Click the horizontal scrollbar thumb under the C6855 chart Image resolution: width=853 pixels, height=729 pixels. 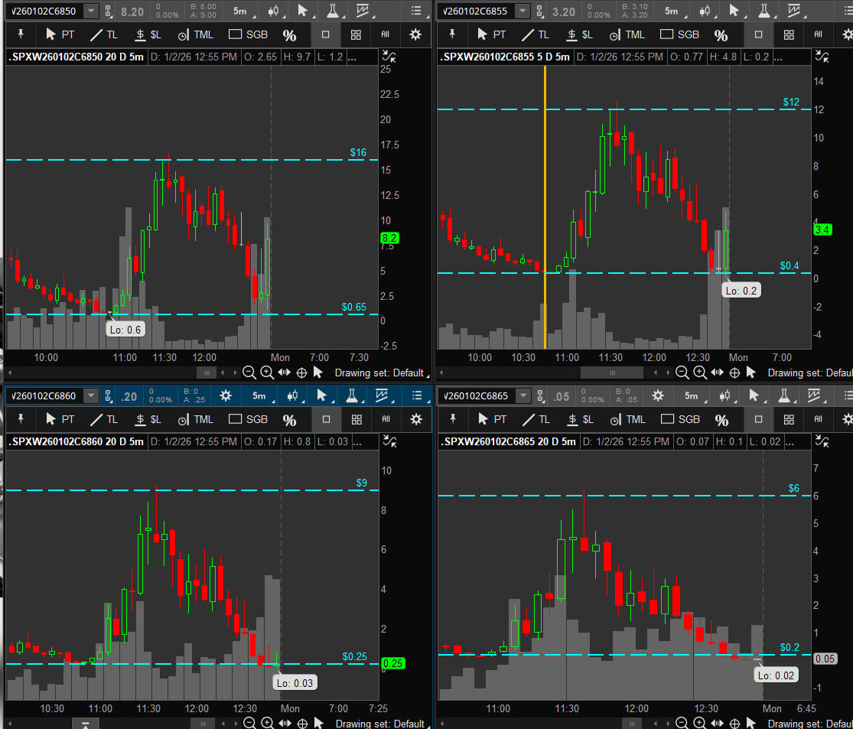(612, 373)
